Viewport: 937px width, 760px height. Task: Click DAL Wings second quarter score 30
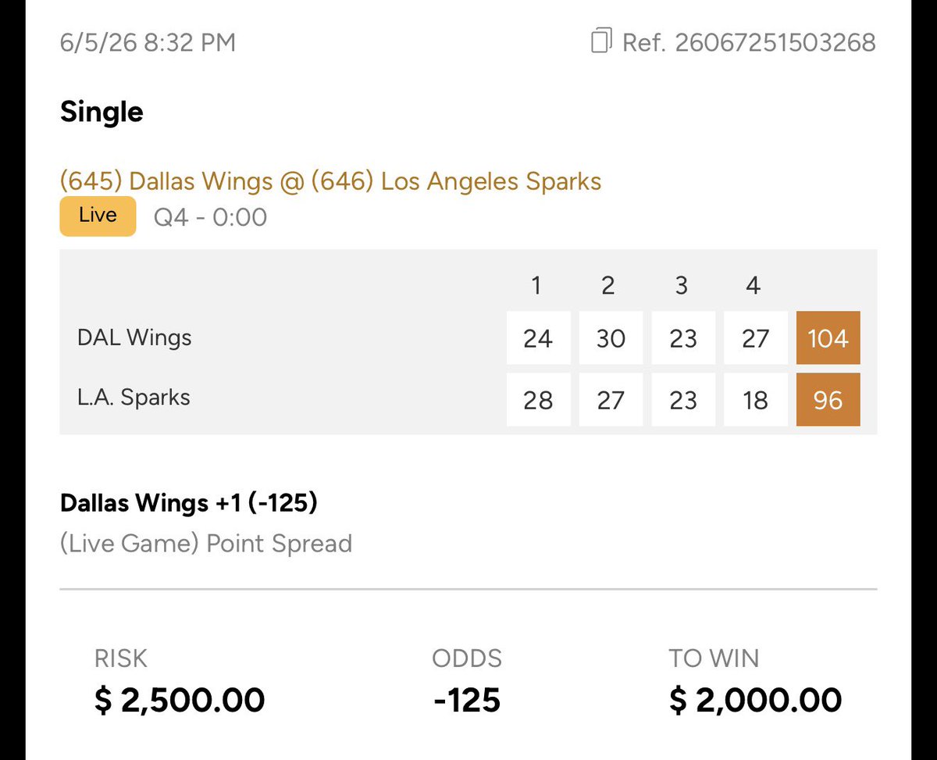click(611, 338)
